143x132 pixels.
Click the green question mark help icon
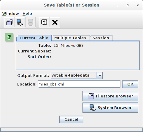[9, 37]
